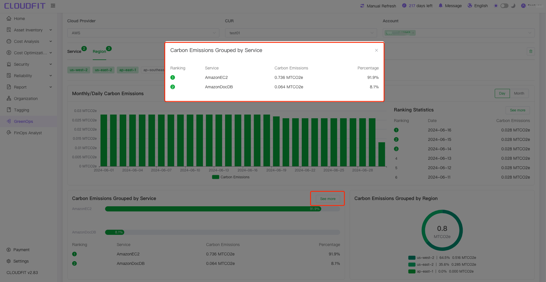The width and height of the screenshot is (546, 282).
Task: Click AmazonEC2 row in the popup
Action: click(274, 77)
